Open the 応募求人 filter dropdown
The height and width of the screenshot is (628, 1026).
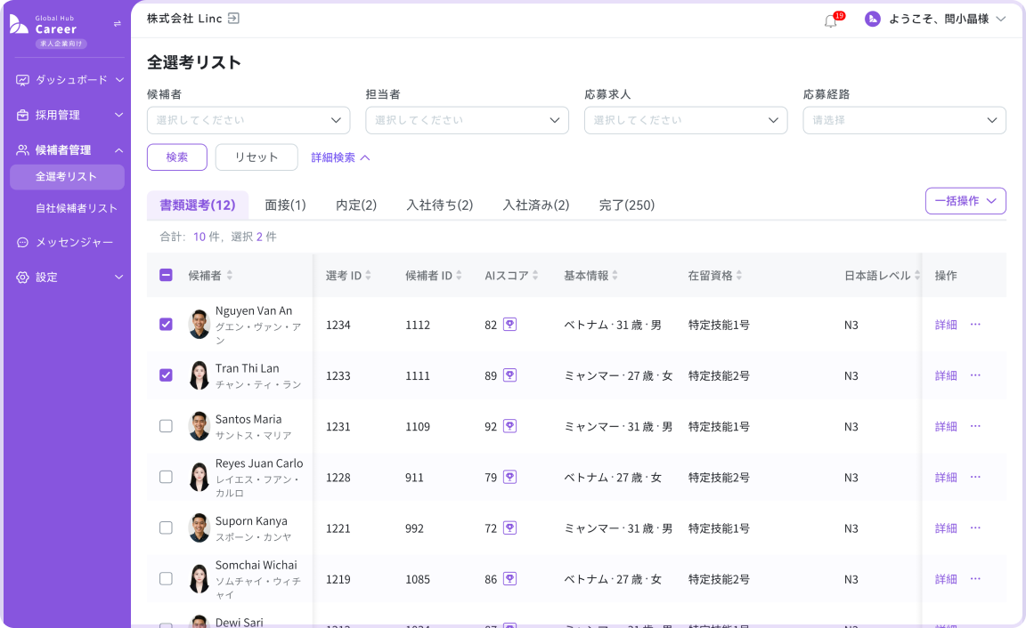coord(686,120)
